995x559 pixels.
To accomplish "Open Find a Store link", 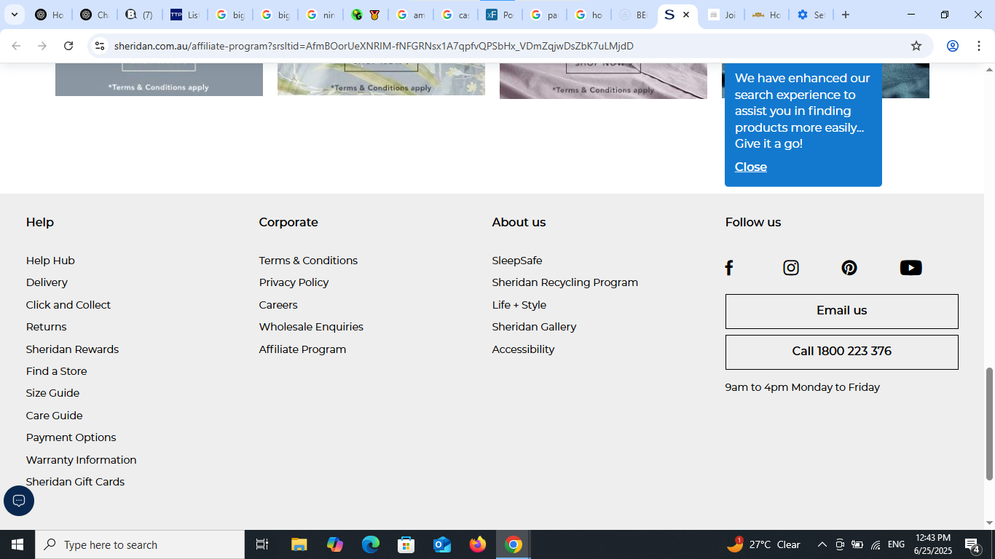I will (56, 371).
